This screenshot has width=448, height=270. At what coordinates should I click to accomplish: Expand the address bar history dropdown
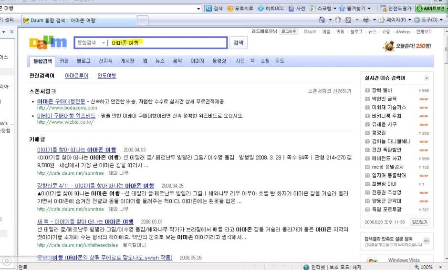pyautogui.click(x=198, y=9)
